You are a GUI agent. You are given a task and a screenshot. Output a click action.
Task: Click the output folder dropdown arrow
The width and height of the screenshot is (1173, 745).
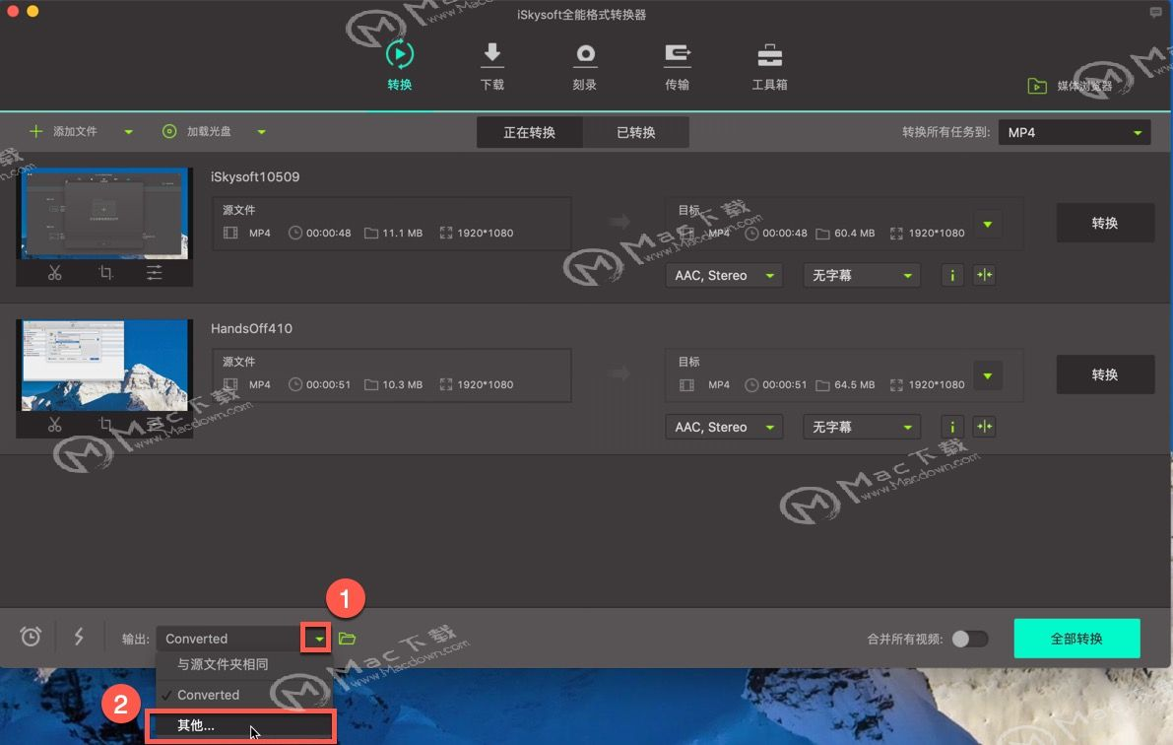(x=317, y=639)
